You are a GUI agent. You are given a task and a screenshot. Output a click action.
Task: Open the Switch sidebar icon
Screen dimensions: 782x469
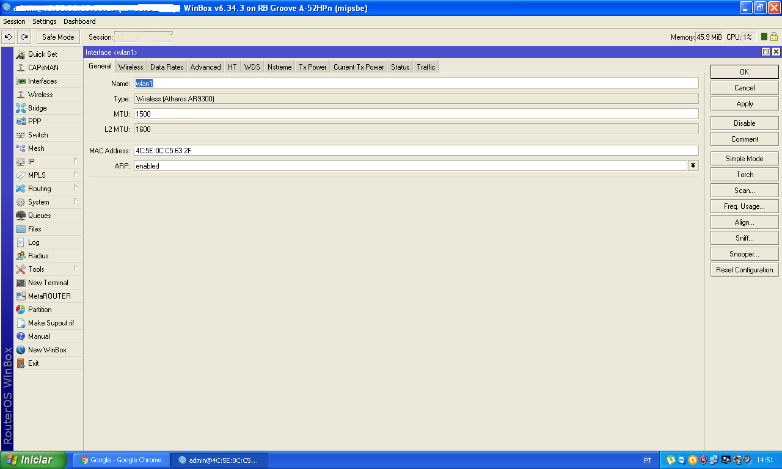21,135
